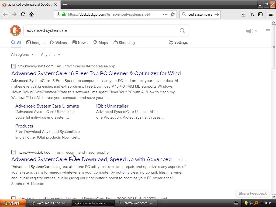Image resolution: width=276 pixels, height=207 pixels.
Task: Click the iobit.com recommend ascfree.php URL
Action: pyautogui.click(x=63, y=153)
